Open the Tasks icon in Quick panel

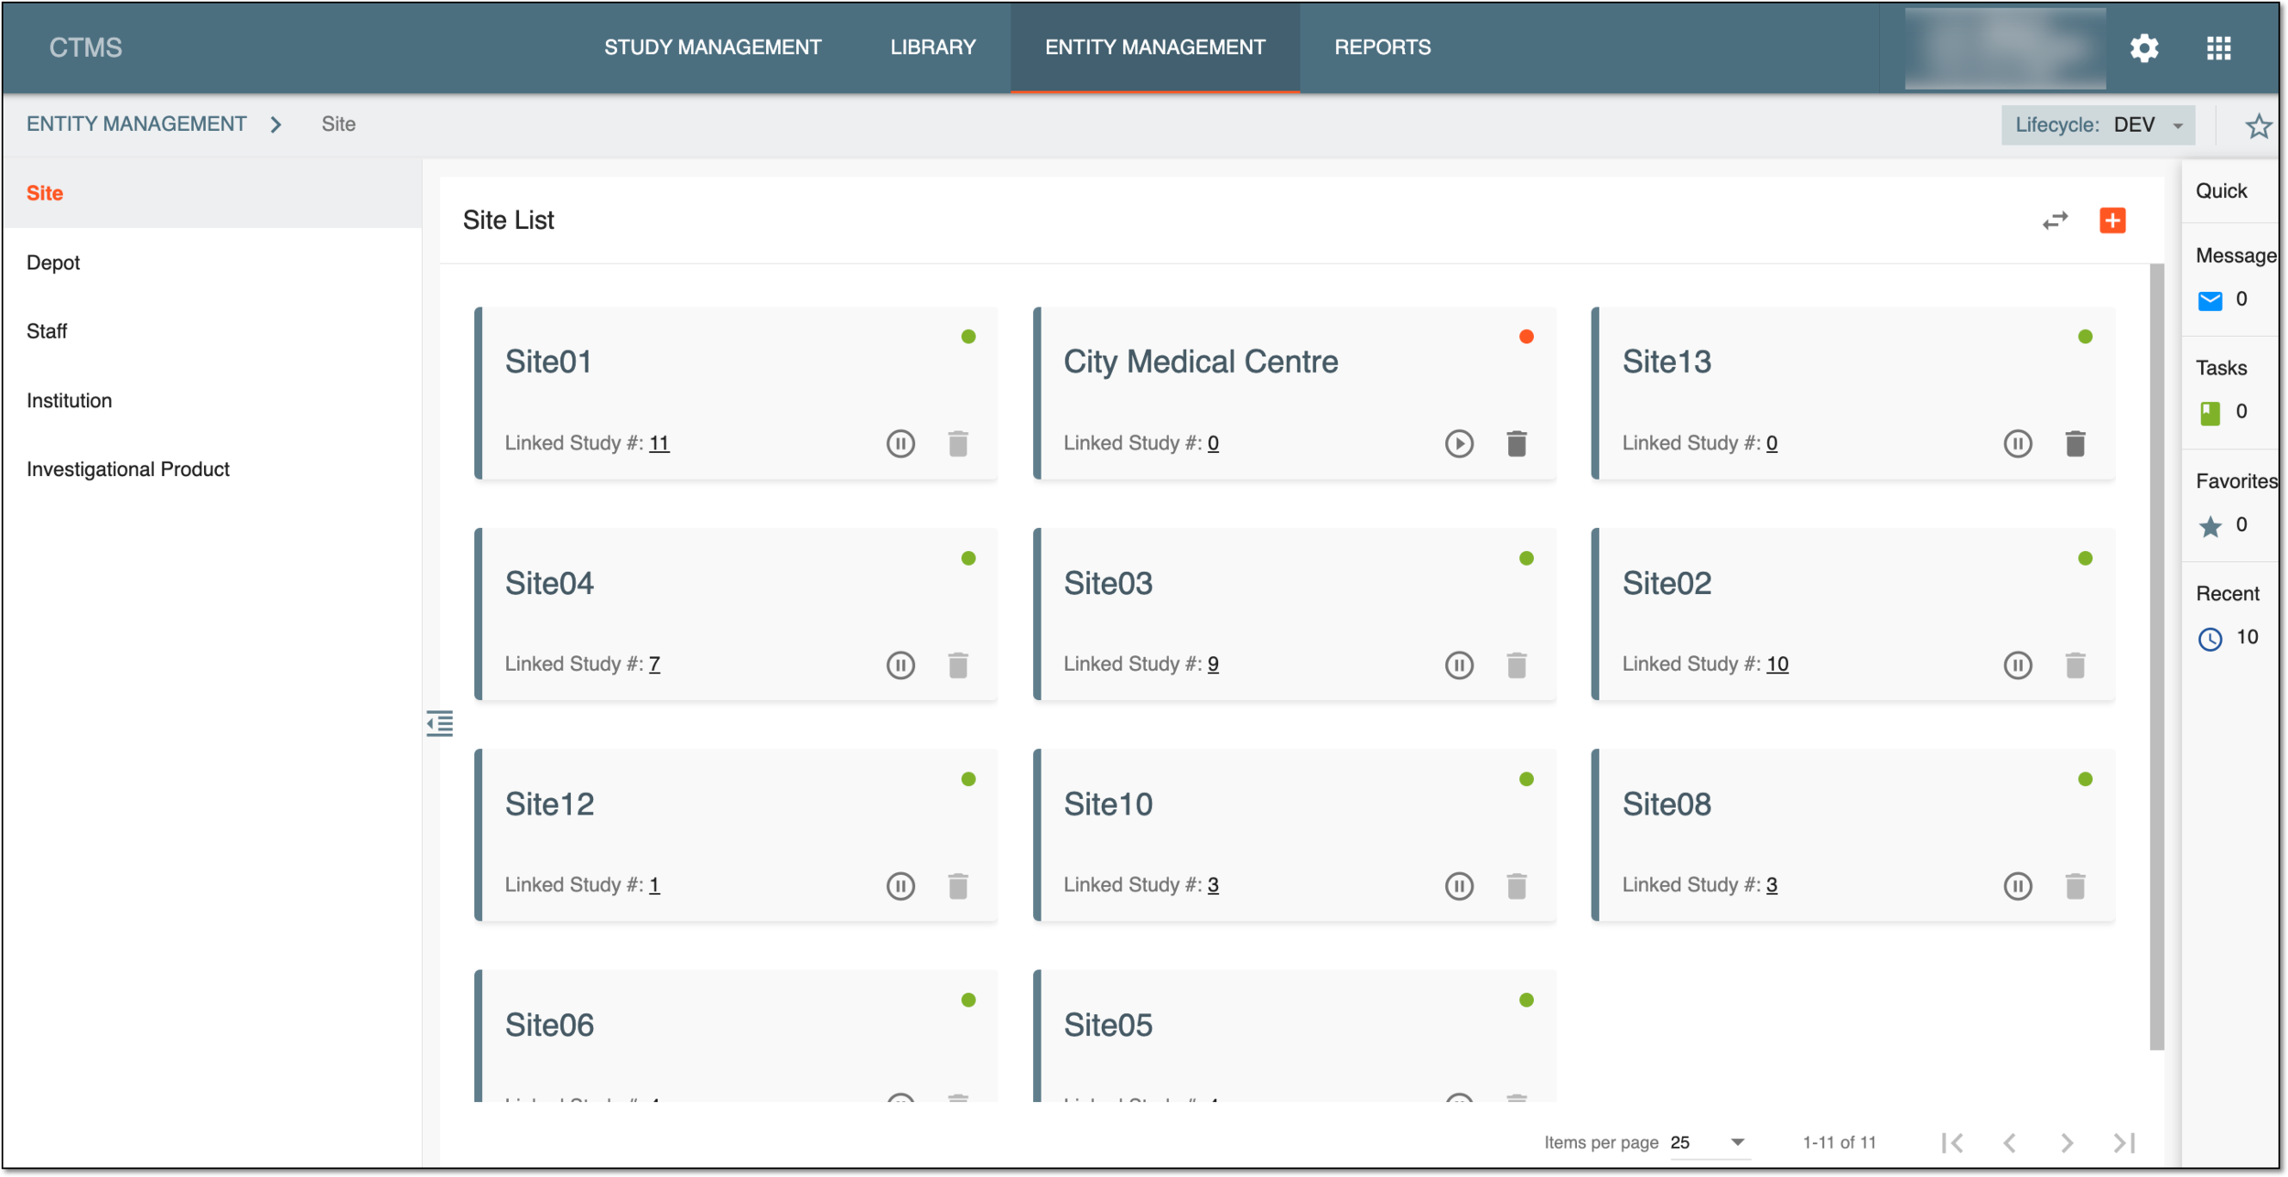click(x=2209, y=414)
